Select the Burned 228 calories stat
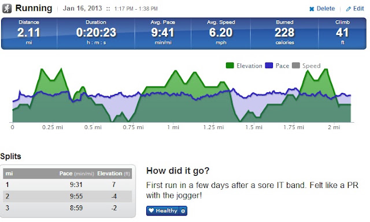370x222 pixels. [x=284, y=32]
